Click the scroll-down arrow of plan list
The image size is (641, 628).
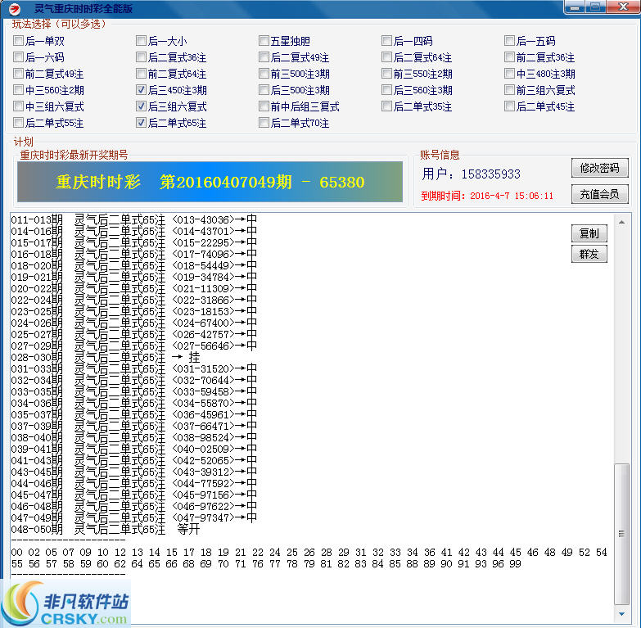pos(621,614)
